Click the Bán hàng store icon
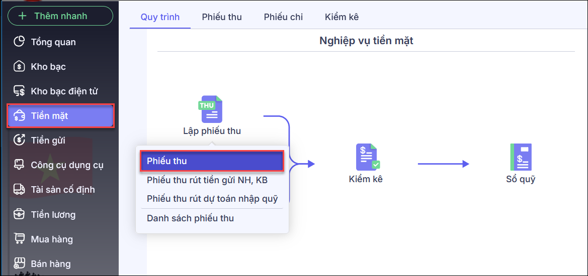This screenshot has height=276, width=588. coord(19,263)
